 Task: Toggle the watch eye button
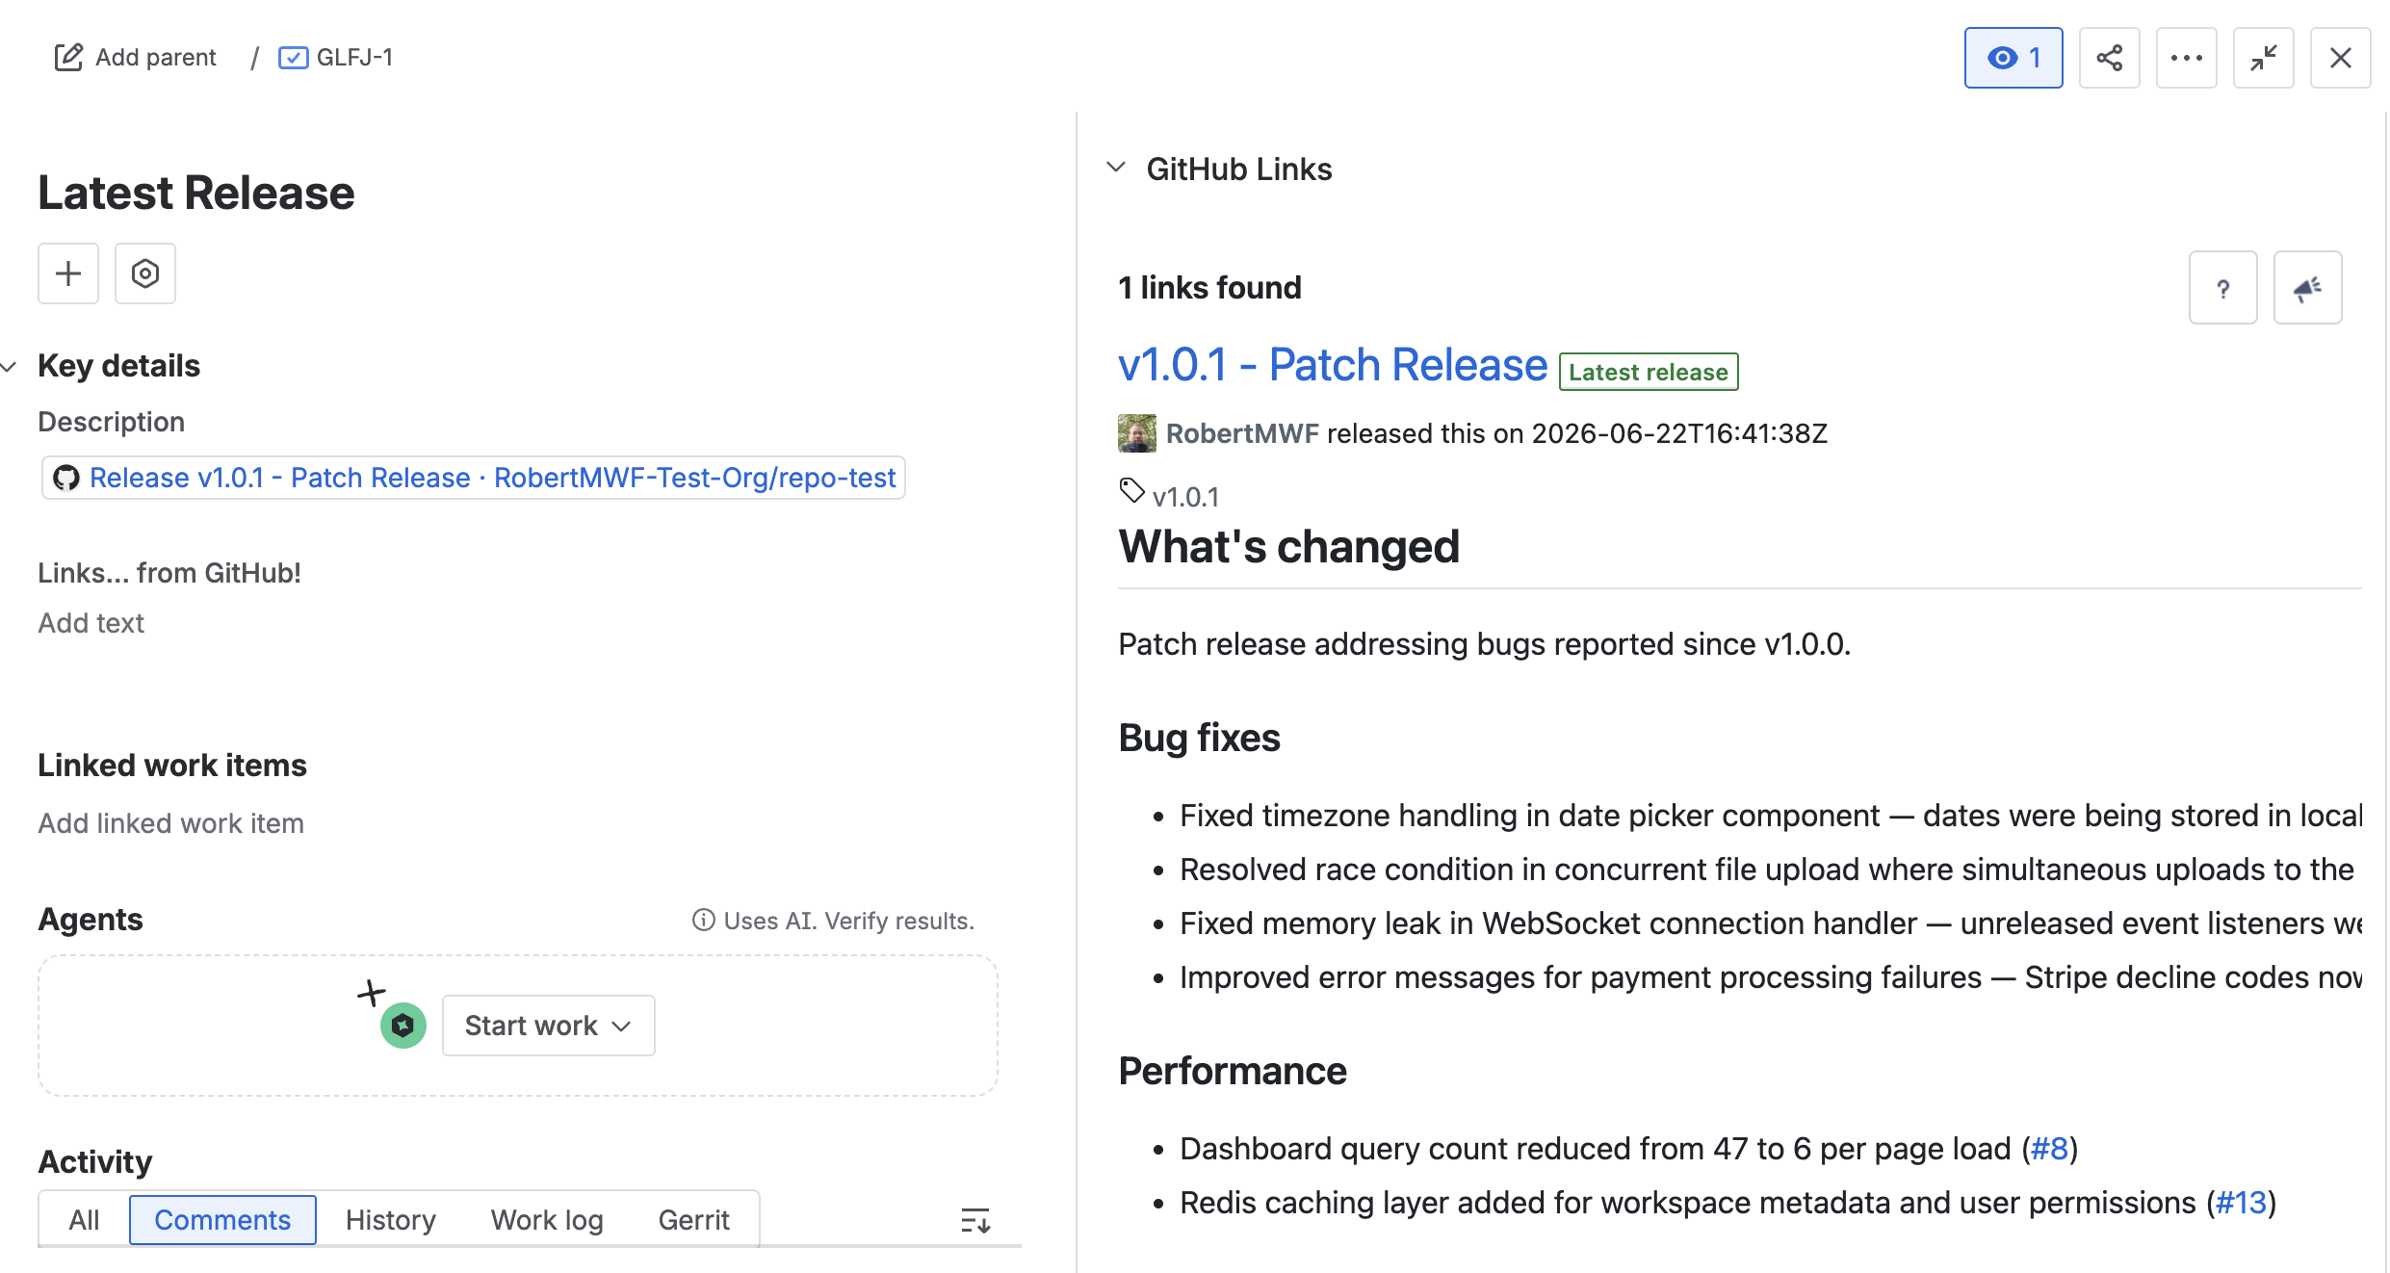[x=2013, y=58]
